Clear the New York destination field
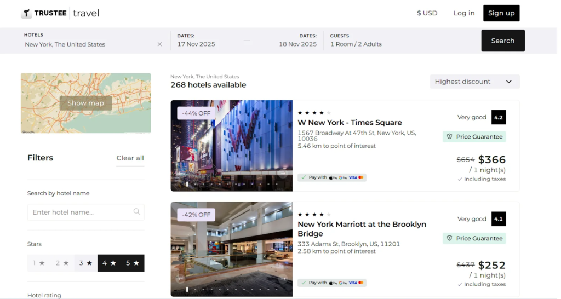This screenshot has height=299, width=561. (159, 44)
